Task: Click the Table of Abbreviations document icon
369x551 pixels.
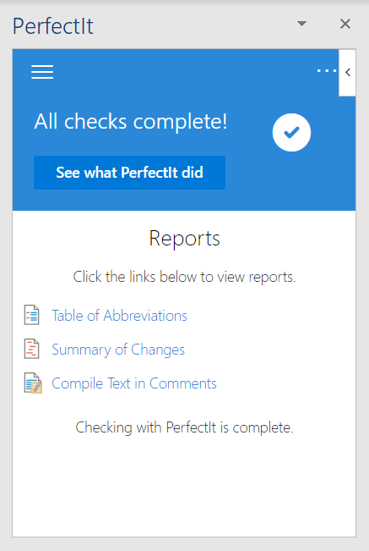Action: pyautogui.click(x=31, y=315)
